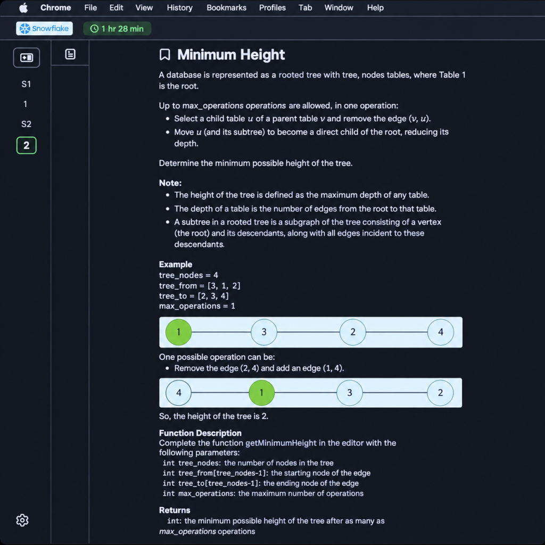The height and width of the screenshot is (545, 545).
Task: Open the Apple menu
Action: click(x=23, y=7)
